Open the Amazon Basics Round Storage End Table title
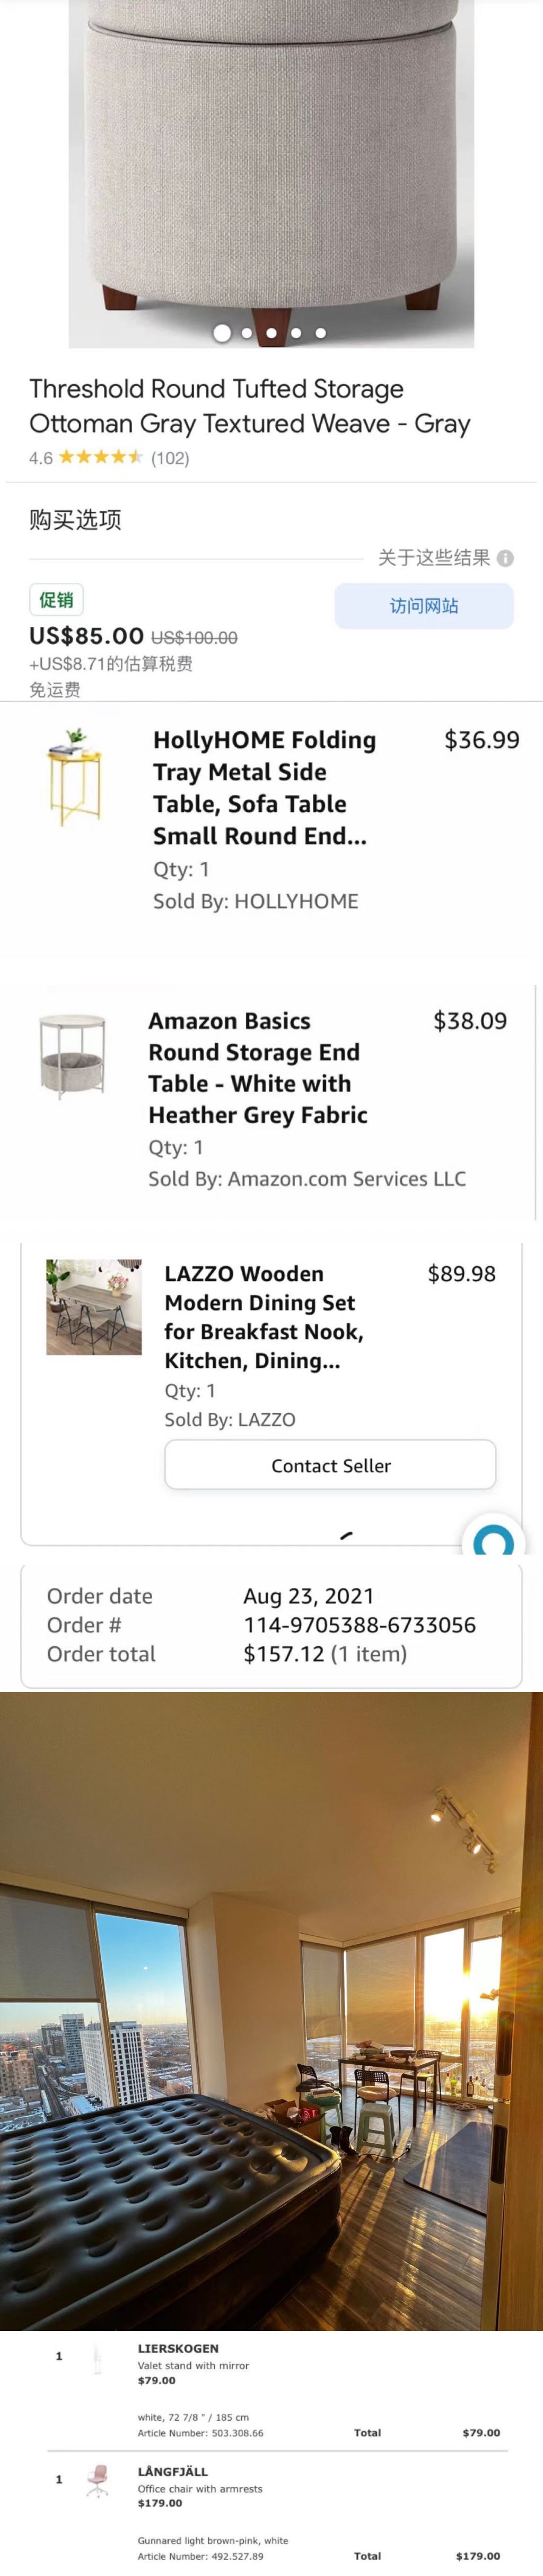This screenshot has width=543, height=2576. tap(257, 1067)
